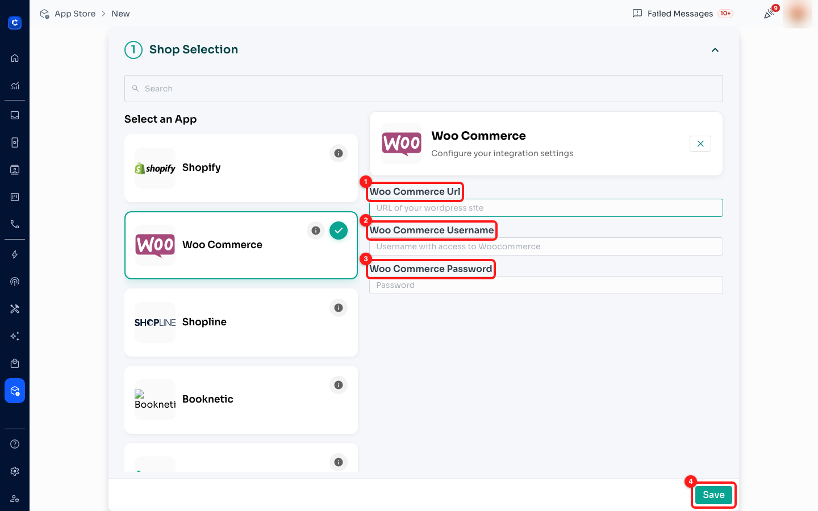The image size is (818, 511).
Task: Open the kanban board icon in sidebar
Action: click(15, 197)
